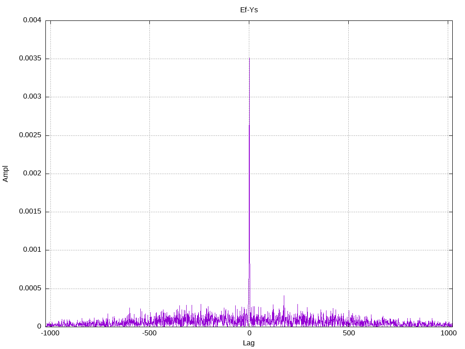Click the y-axis value 0.002
Image resolution: width=465 pixels, height=349 pixels.
coord(32,173)
